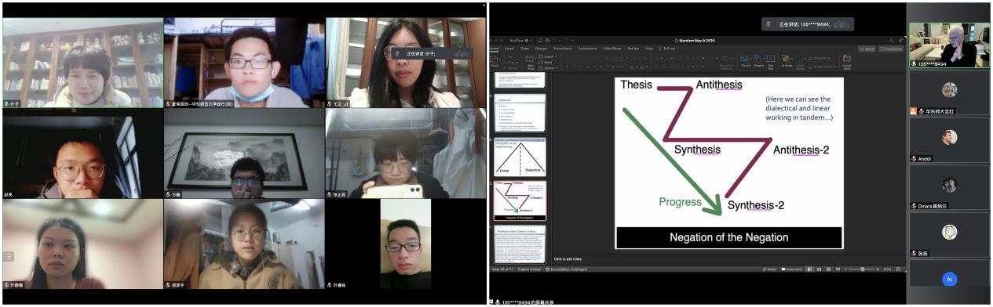Viewport: 993px width, 307px height.
Task: Adjust the zoom slider in status bar
Action: pyautogui.click(x=862, y=269)
